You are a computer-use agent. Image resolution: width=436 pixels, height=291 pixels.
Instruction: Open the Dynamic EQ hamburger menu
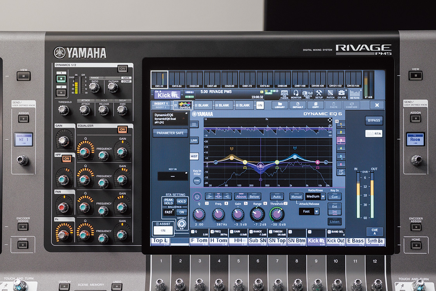(194, 124)
